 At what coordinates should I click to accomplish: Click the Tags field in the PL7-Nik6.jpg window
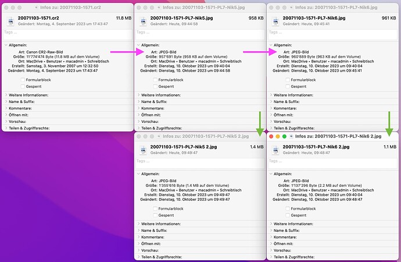coord(332,34)
